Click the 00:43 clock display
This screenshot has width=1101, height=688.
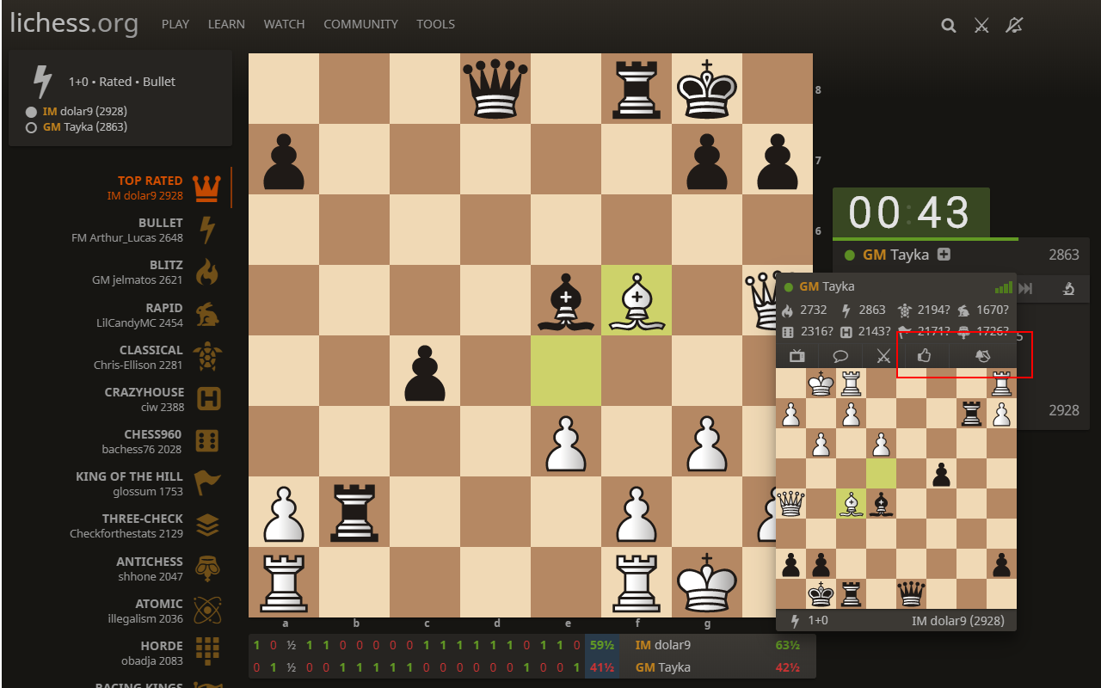coord(911,212)
